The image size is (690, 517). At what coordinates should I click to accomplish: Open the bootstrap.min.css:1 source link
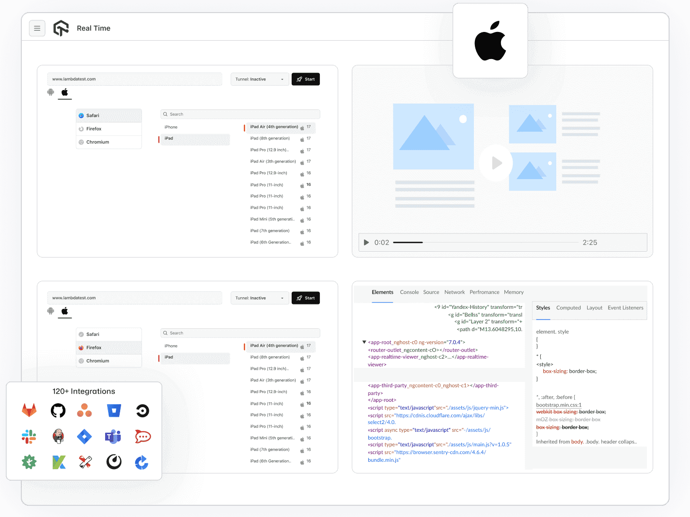click(x=559, y=405)
